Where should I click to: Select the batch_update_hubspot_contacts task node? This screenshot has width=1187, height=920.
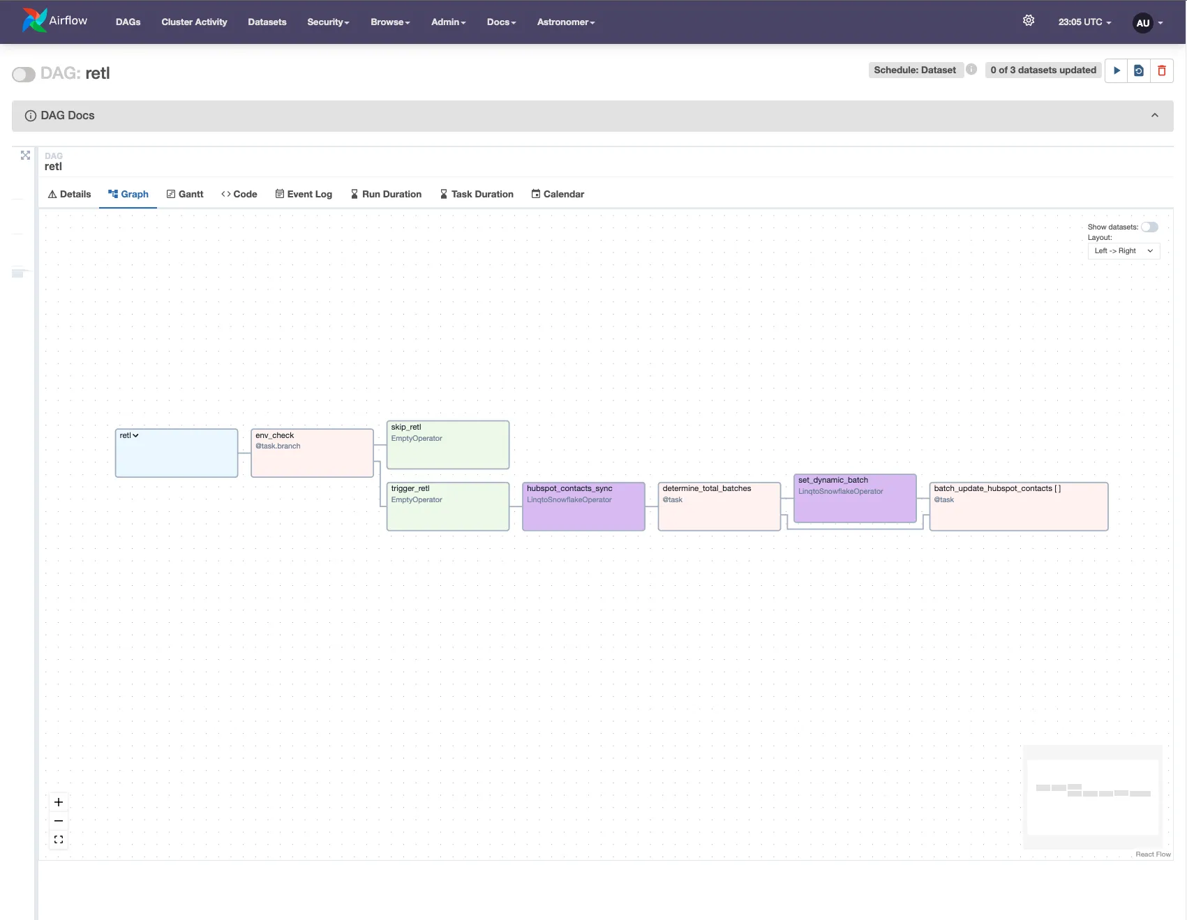(x=1019, y=506)
